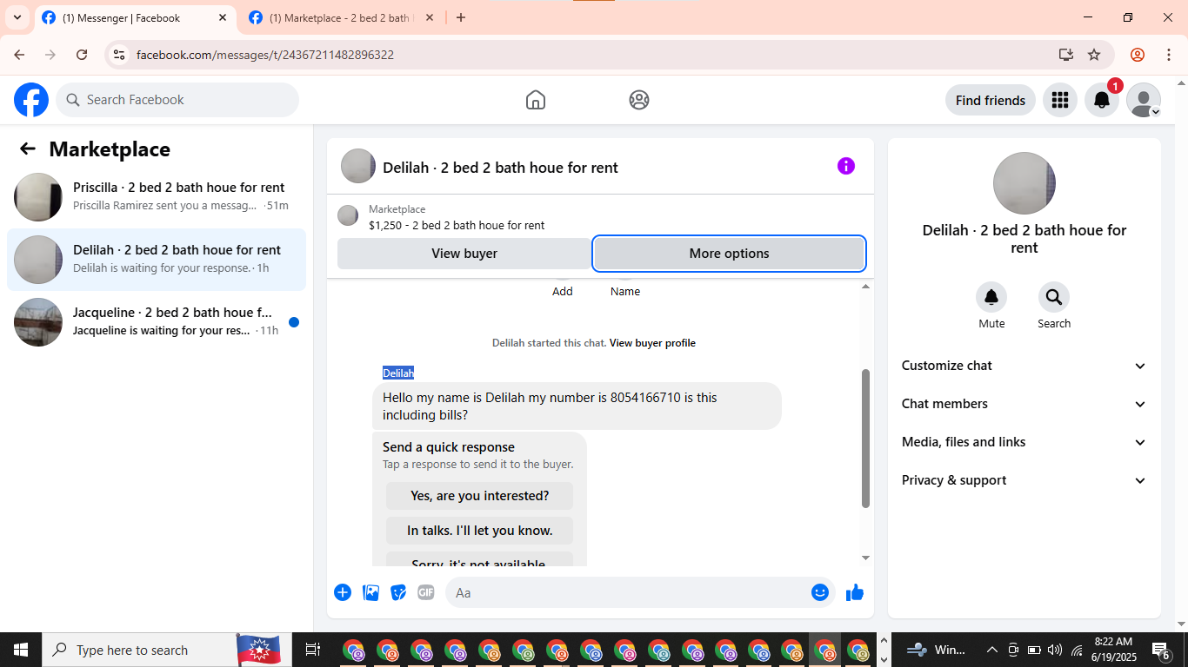Open Task View on the taskbar
Image resolution: width=1188 pixels, height=667 pixels.
pyautogui.click(x=313, y=650)
